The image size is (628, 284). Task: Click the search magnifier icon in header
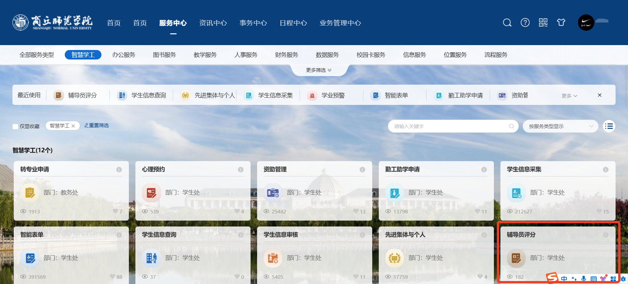[507, 23]
